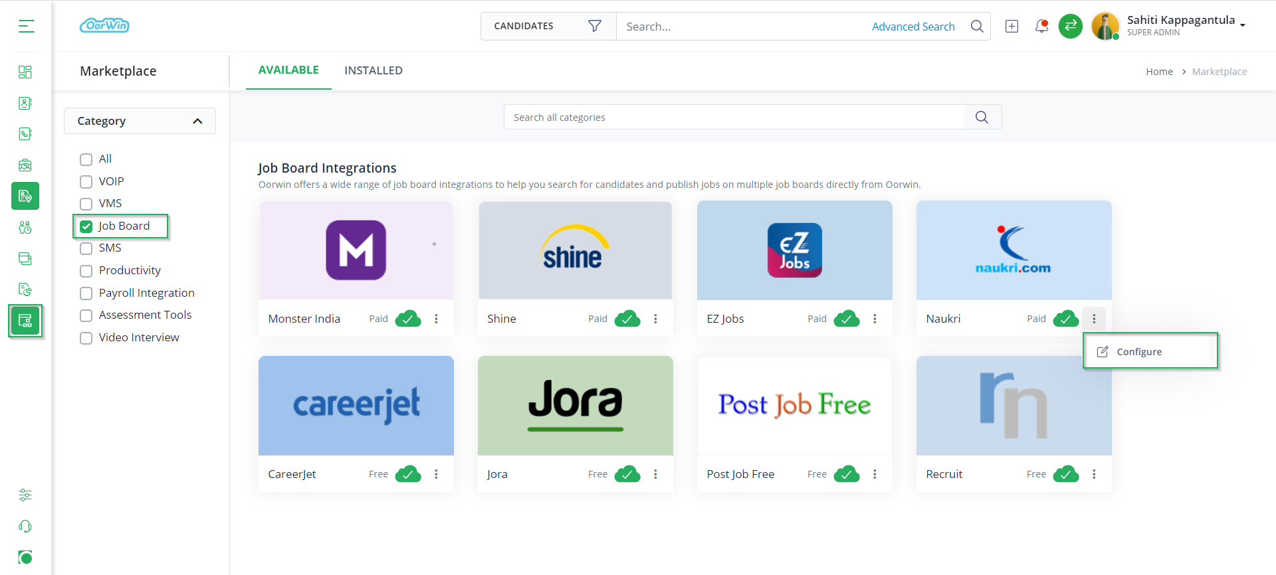Click the Shine logo thumbnail
The height and width of the screenshot is (575, 1276).
click(576, 250)
